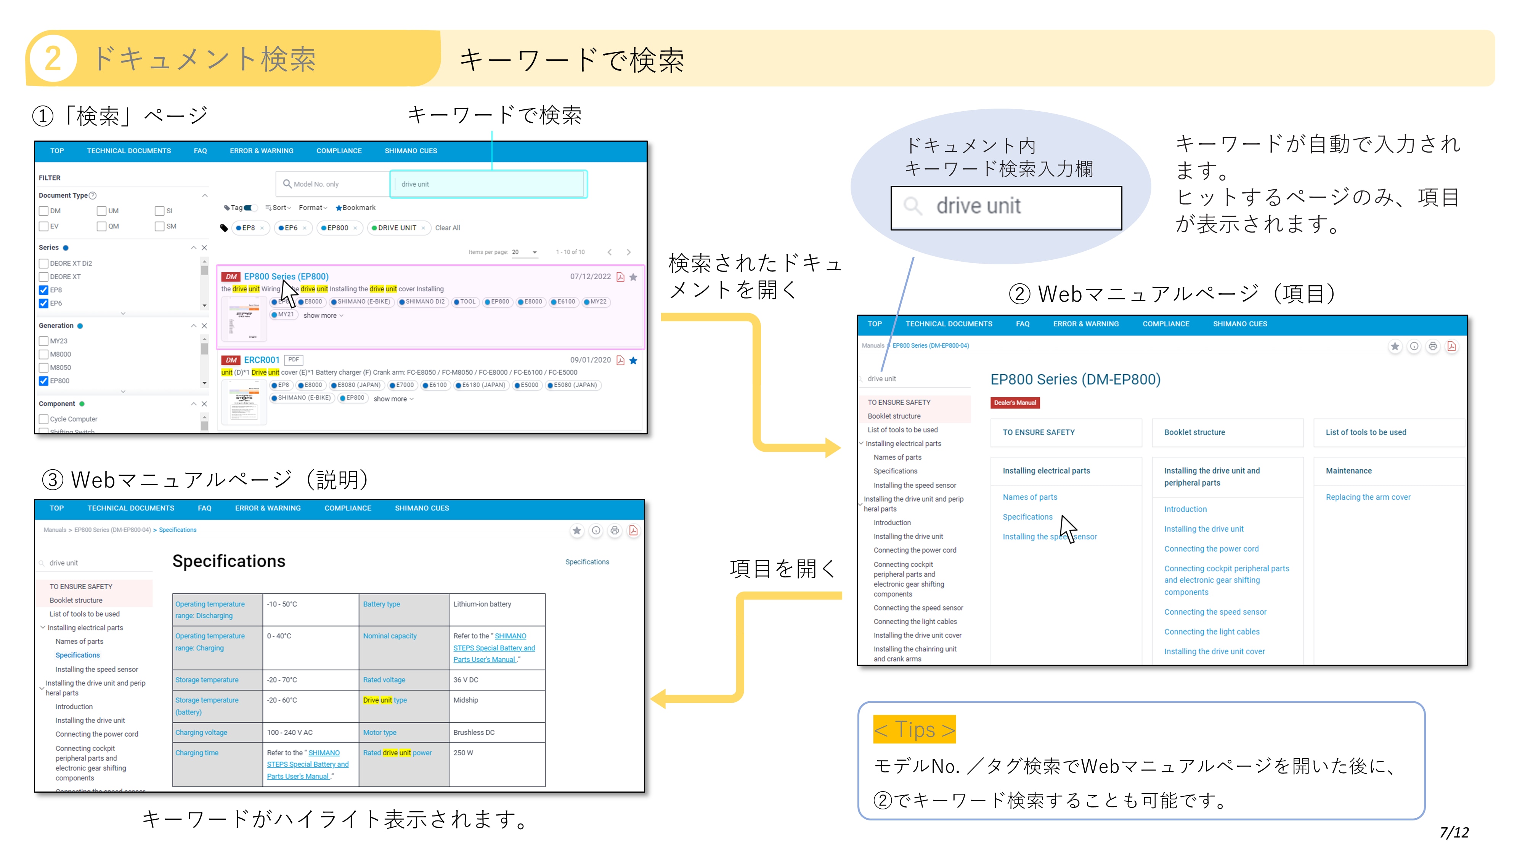
Task: Toggle the Tag switch in the search toolbar
Action: point(249,208)
